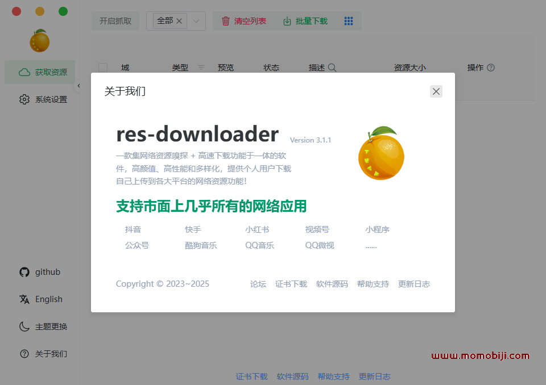Viewport: 546px width, 385px height.
Task: Open the 论坛 forum link
Action: click(x=258, y=284)
